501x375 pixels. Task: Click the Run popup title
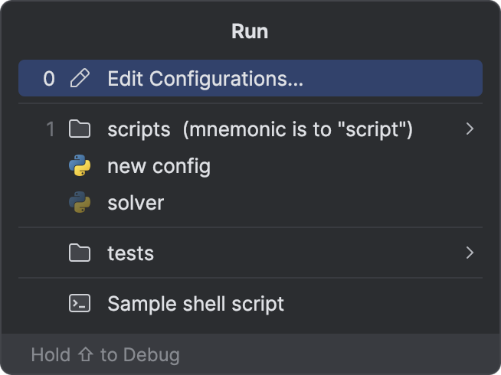pos(250,32)
